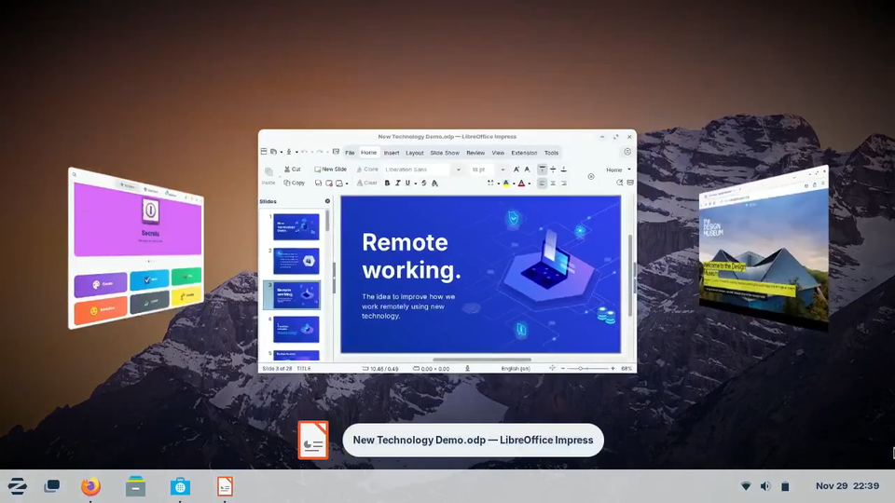
Task: Click the Increase Font Size icon
Action: coord(516,170)
